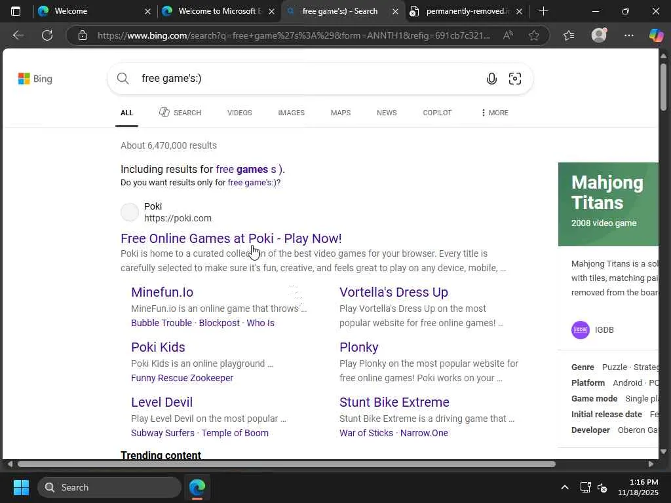The height and width of the screenshot is (503, 671).
Task: Open the profile avatar icon
Action: click(x=599, y=35)
